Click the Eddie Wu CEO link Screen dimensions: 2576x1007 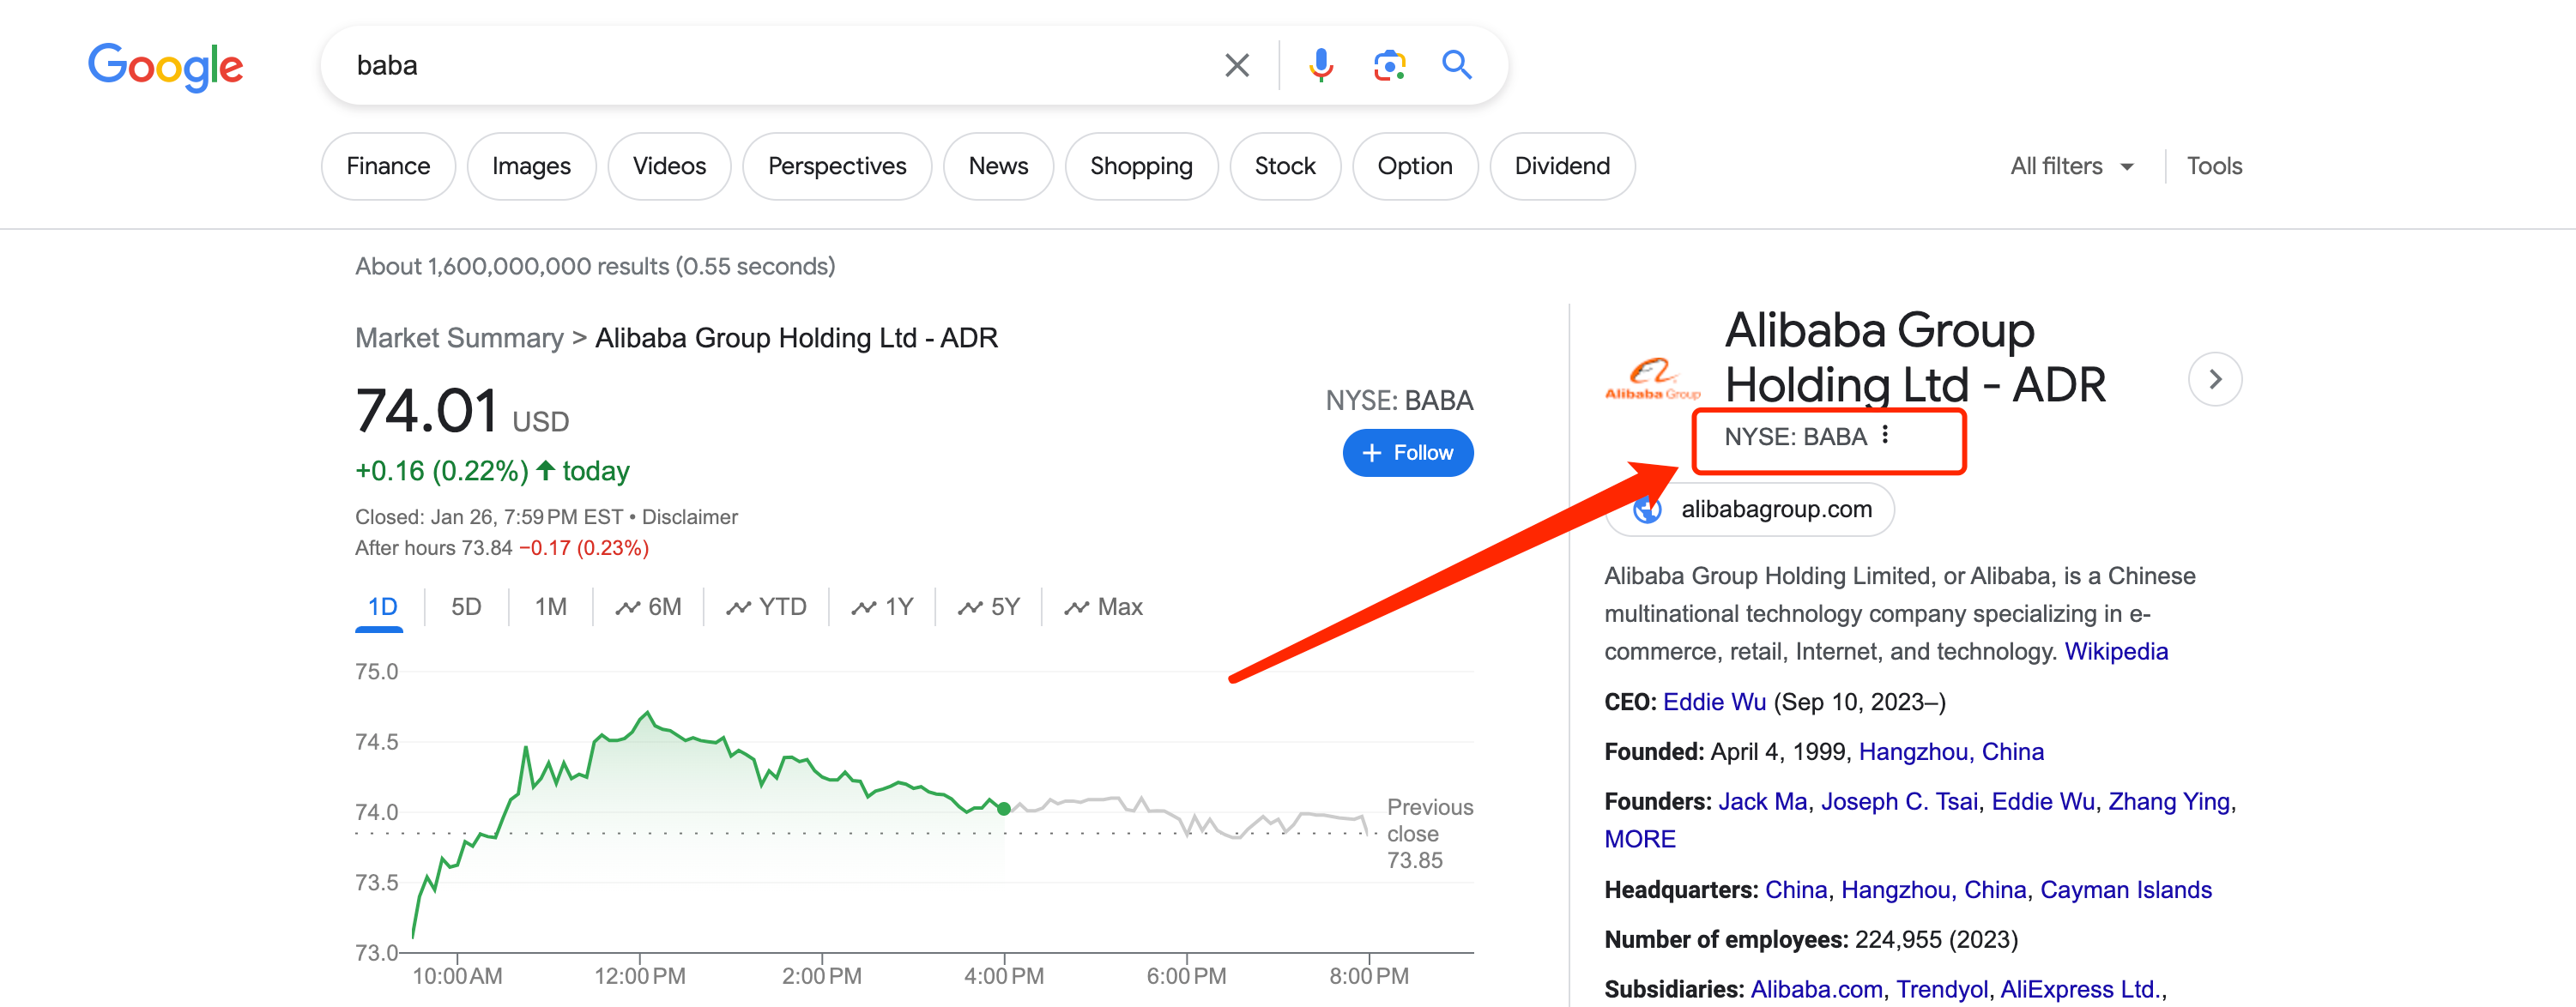[x=1714, y=702]
